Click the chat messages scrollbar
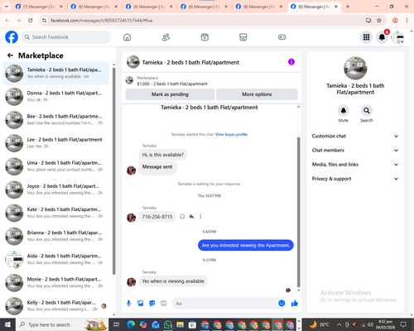414x331 pixels. 298,213
